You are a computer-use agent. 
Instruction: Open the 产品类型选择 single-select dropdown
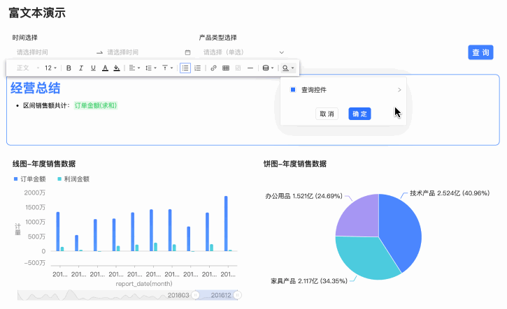[x=243, y=52]
